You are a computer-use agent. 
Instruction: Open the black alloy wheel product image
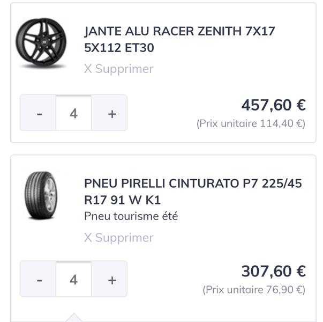[x=41, y=43]
